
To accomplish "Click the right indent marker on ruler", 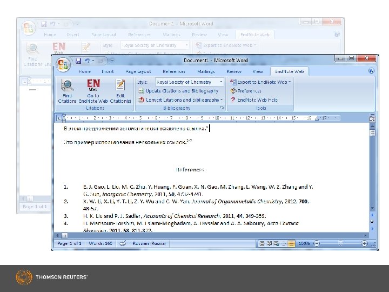I will pyautogui.click(x=317, y=119).
